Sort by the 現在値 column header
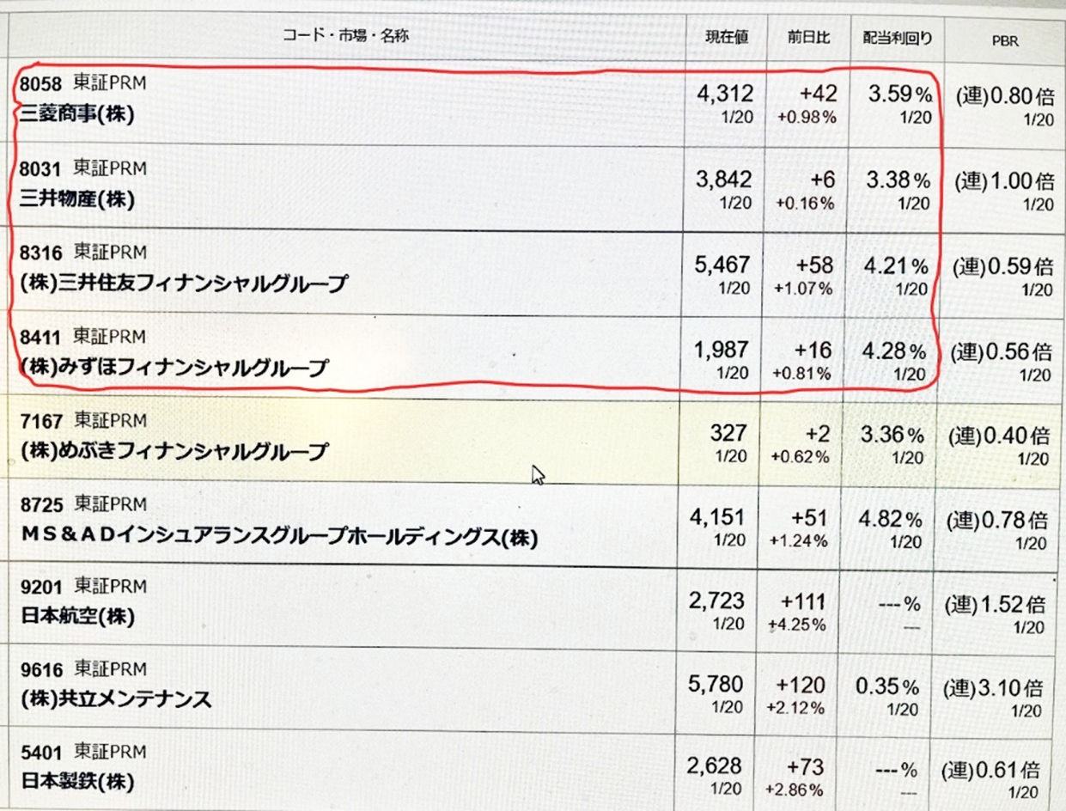 (728, 37)
